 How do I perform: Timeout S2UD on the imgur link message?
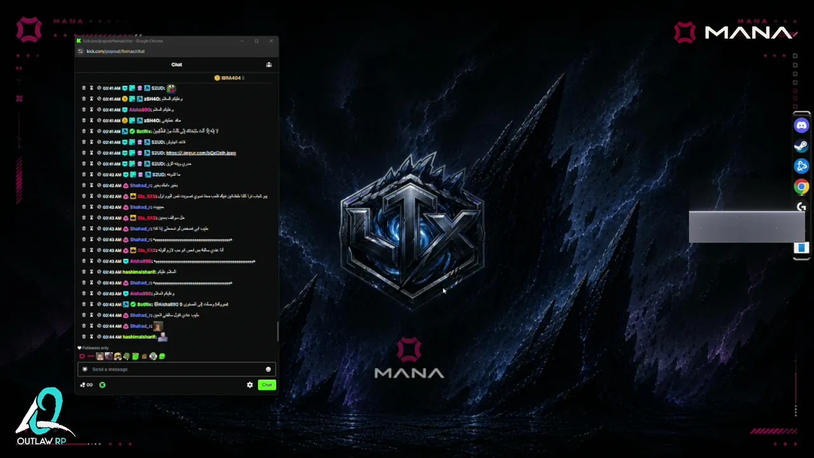coord(92,153)
